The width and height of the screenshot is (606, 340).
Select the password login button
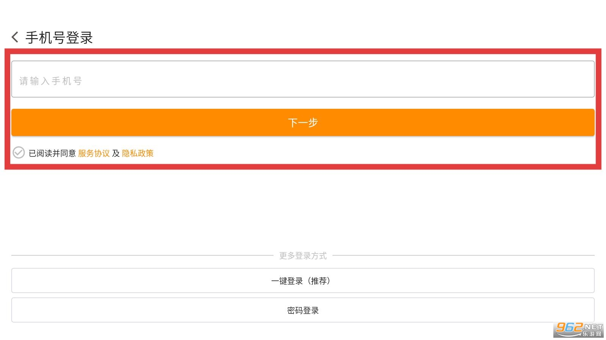(x=303, y=310)
